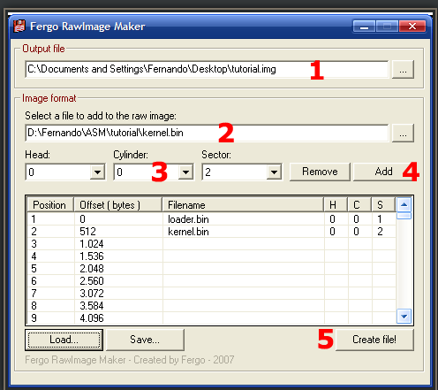Image resolution: width=438 pixels, height=390 pixels.
Task: Click the Fergo RawImage Maker title icon
Action: [19, 27]
